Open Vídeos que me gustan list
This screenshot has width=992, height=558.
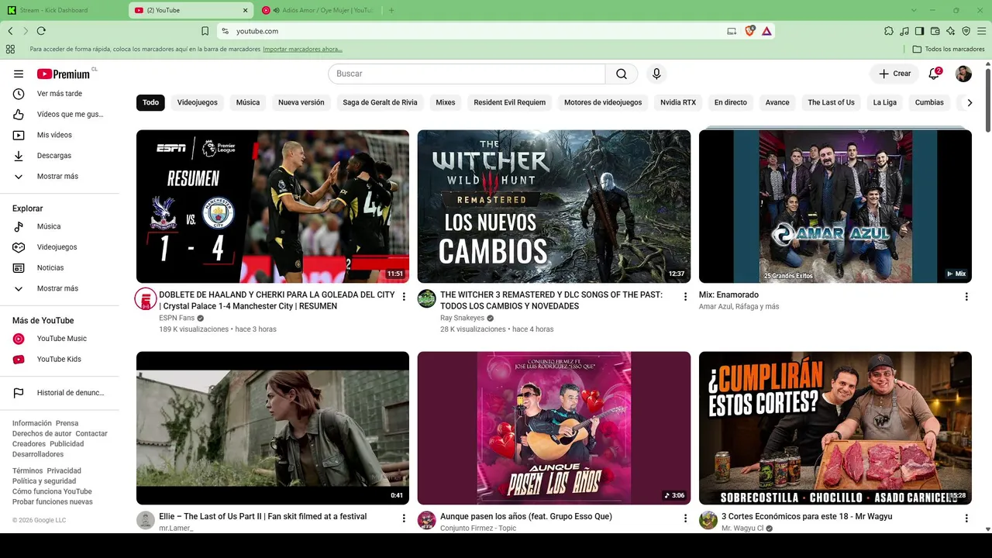(60, 115)
